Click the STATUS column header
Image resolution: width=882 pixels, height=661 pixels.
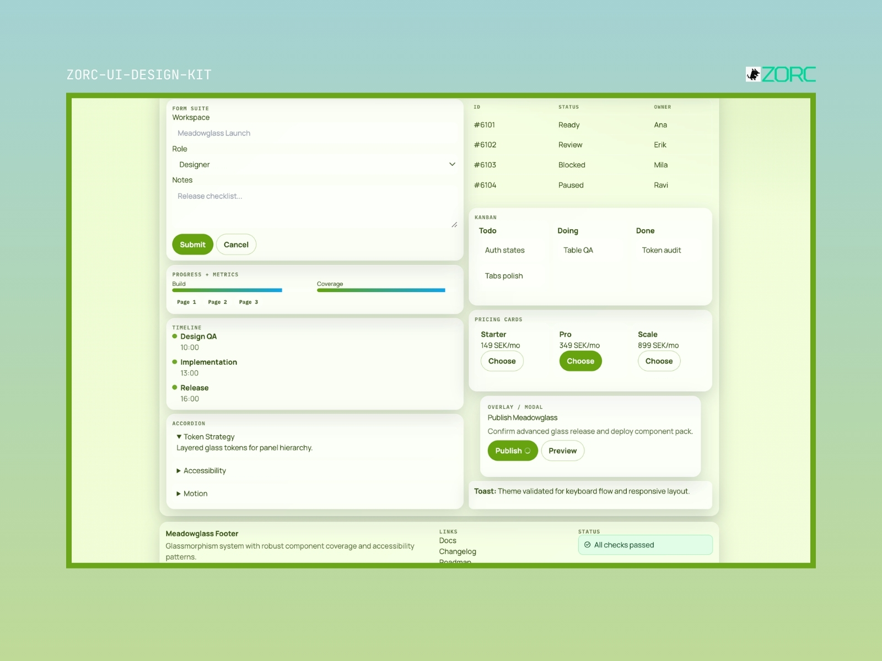pyautogui.click(x=568, y=107)
